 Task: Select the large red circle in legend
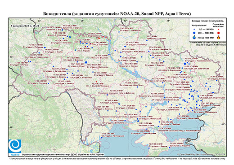coord(218,33)
